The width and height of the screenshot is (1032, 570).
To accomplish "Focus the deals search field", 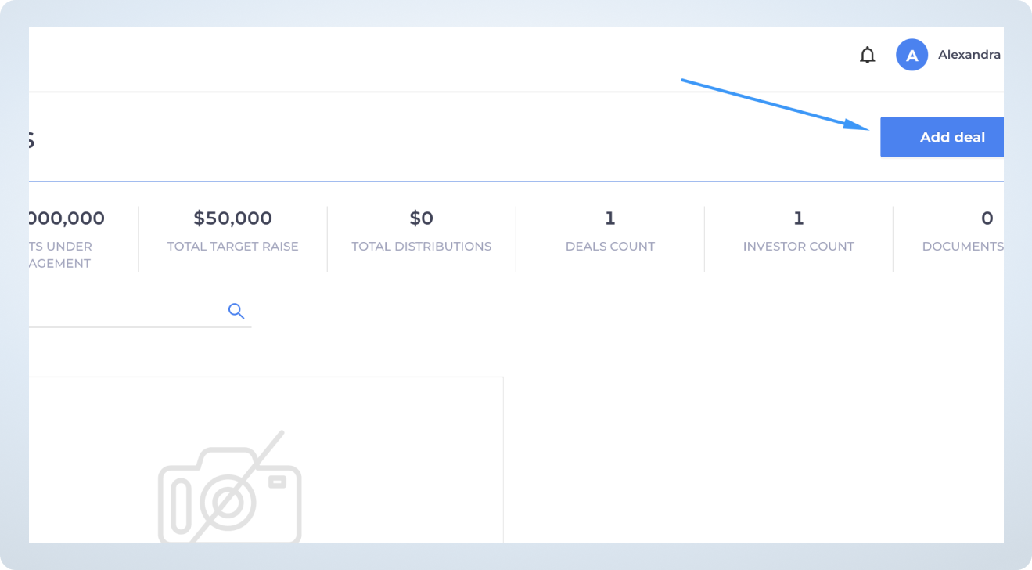I will coord(140,311).
